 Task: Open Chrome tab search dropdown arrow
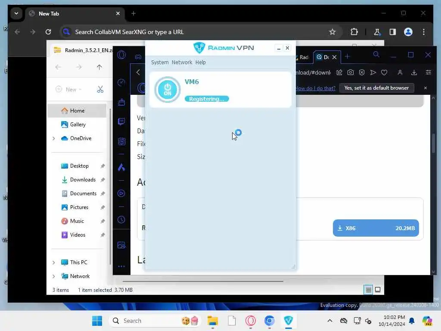click(x=16, y=13)
